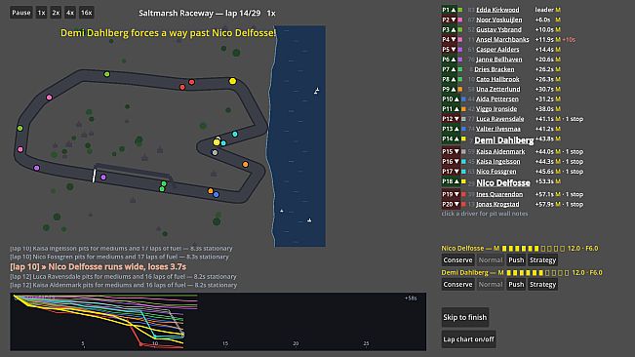Click Kaisa Aldenmark pits log entry

[124, 285]
